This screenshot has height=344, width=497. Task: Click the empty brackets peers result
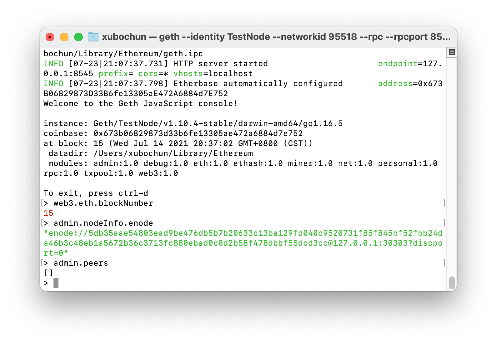[x=48, y=273]
